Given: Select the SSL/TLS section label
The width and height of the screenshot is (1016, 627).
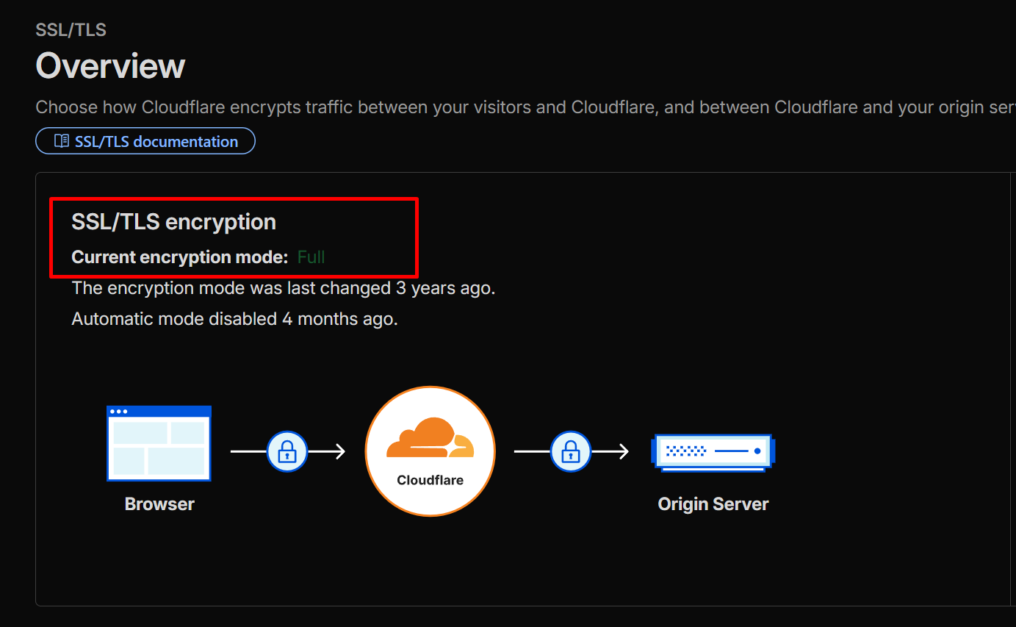Looking at the screenshot, I should click(x=71, y=29).
